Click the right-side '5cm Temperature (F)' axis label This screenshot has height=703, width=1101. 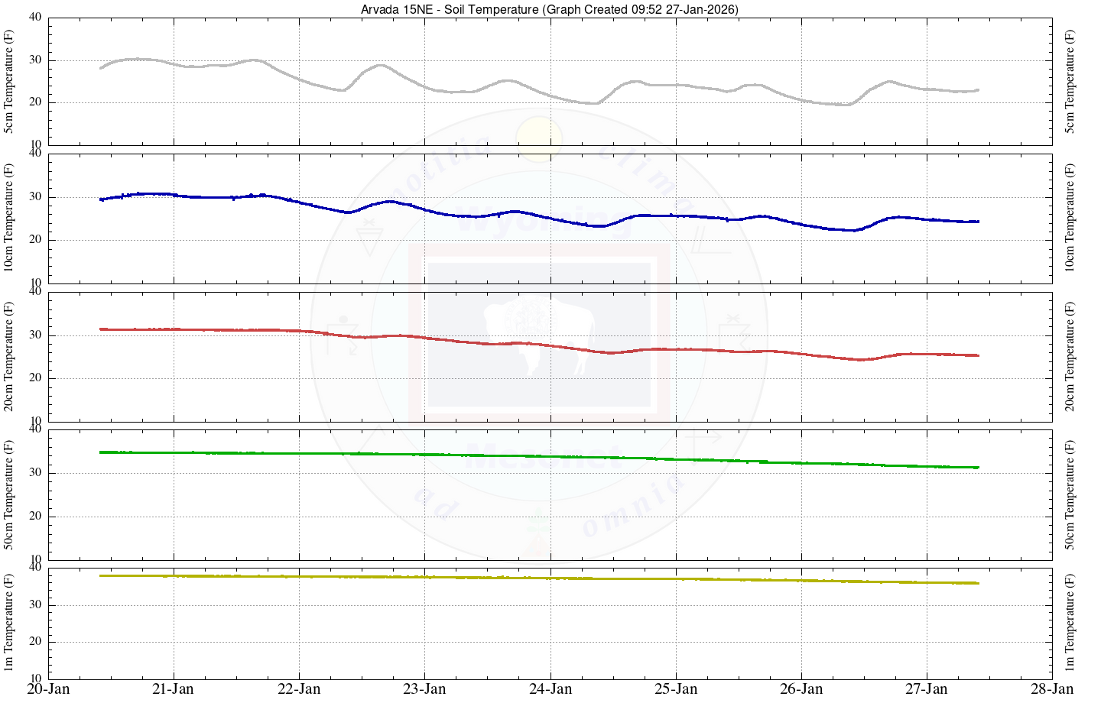pyautogui.click(x=1070, y=81)
